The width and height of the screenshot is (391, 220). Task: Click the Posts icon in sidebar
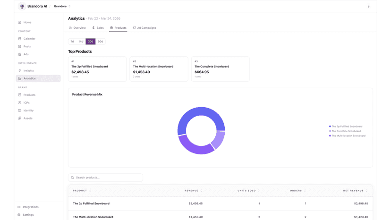tap(20, 46)
